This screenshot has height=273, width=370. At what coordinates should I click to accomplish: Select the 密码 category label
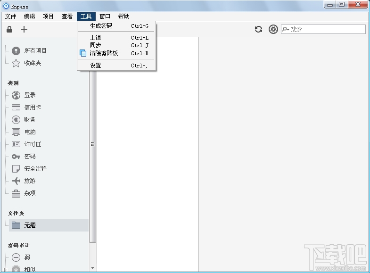click(x=30, y=157)
